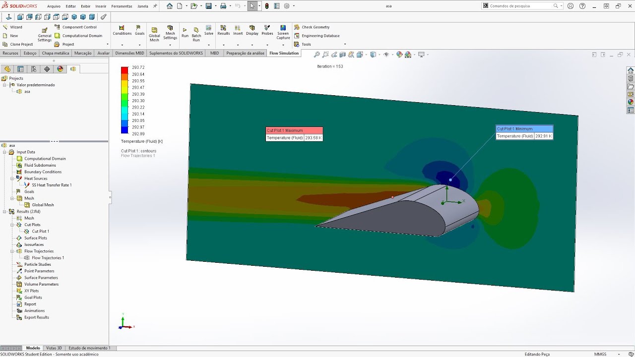Click the Estudo de movimento 1 tab
The height and width of the screenshot is (357, 635).
(89, 348)
